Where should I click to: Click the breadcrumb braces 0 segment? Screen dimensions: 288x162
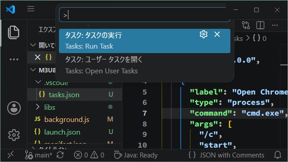tap(260, 38)
